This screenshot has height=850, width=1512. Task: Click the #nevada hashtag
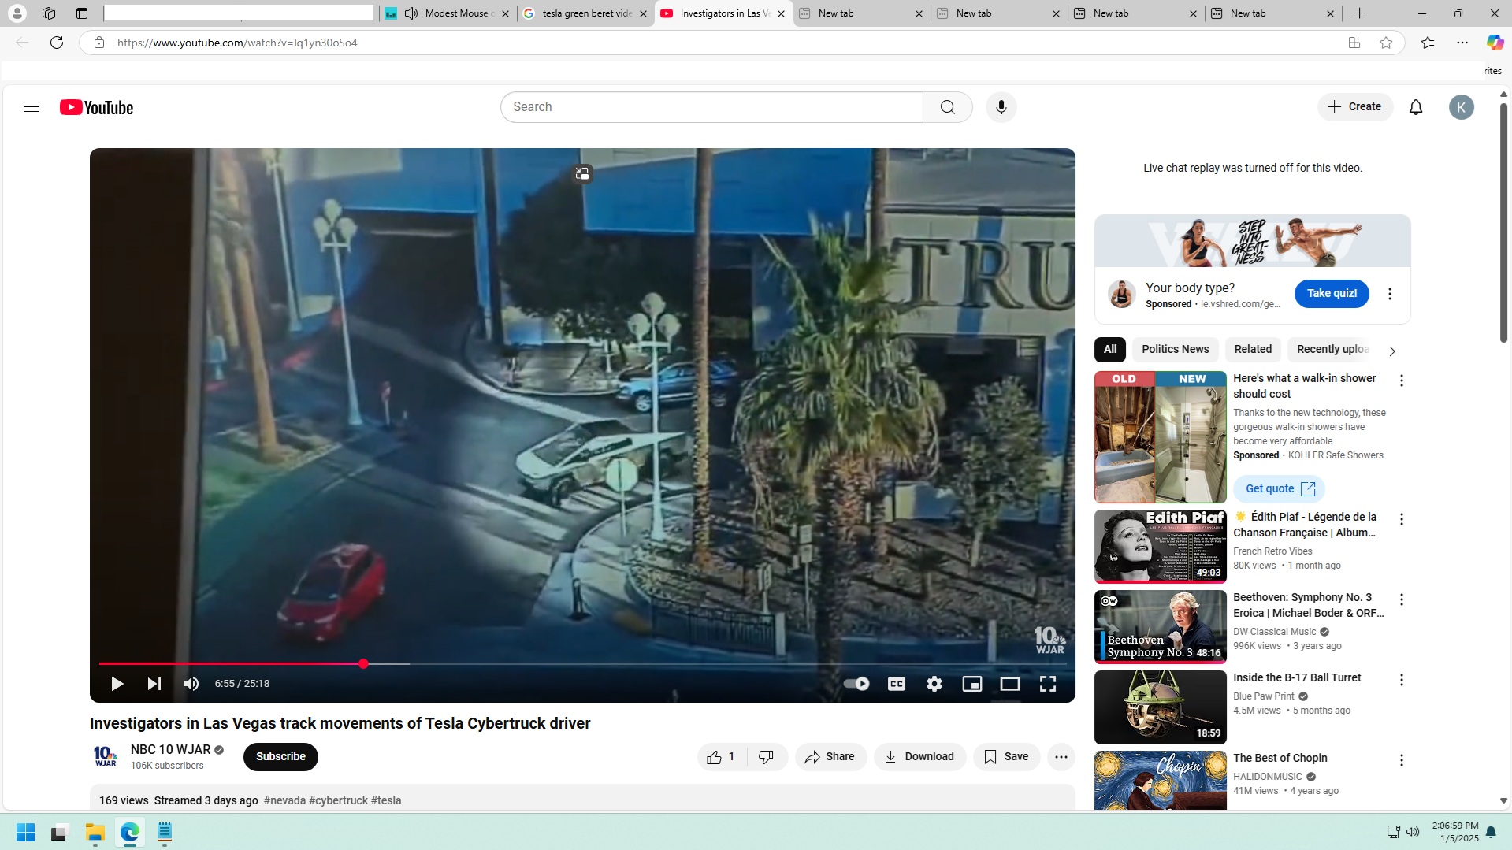284,801
